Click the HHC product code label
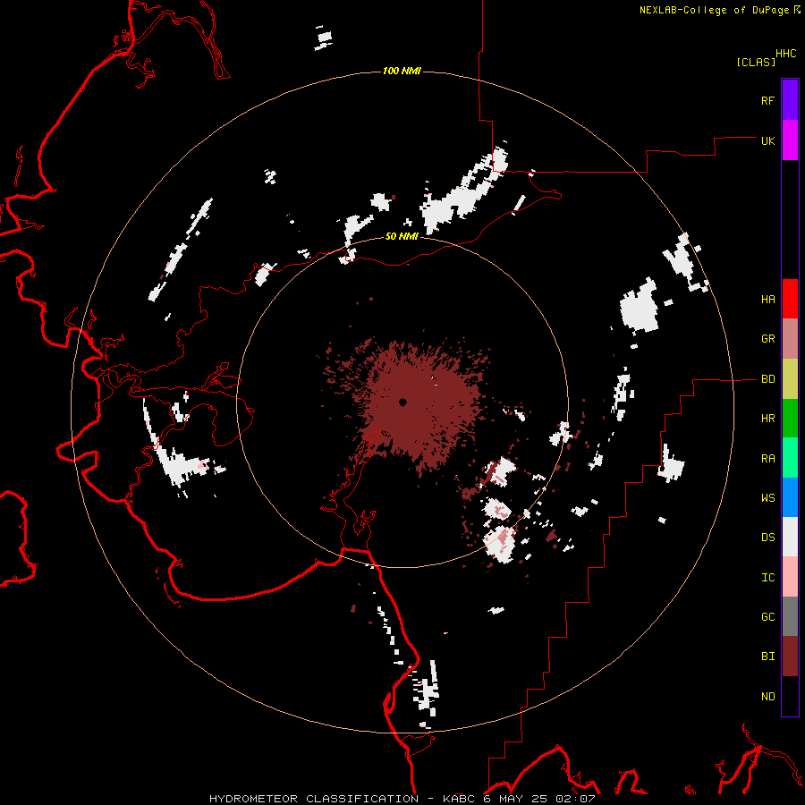This screenshot has width=805, height=805. (x=786, y=54)
